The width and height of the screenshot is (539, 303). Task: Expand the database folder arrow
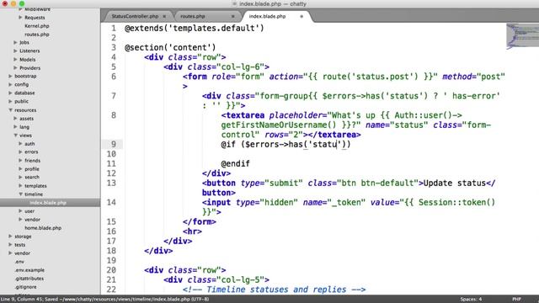tap(10, 93)
